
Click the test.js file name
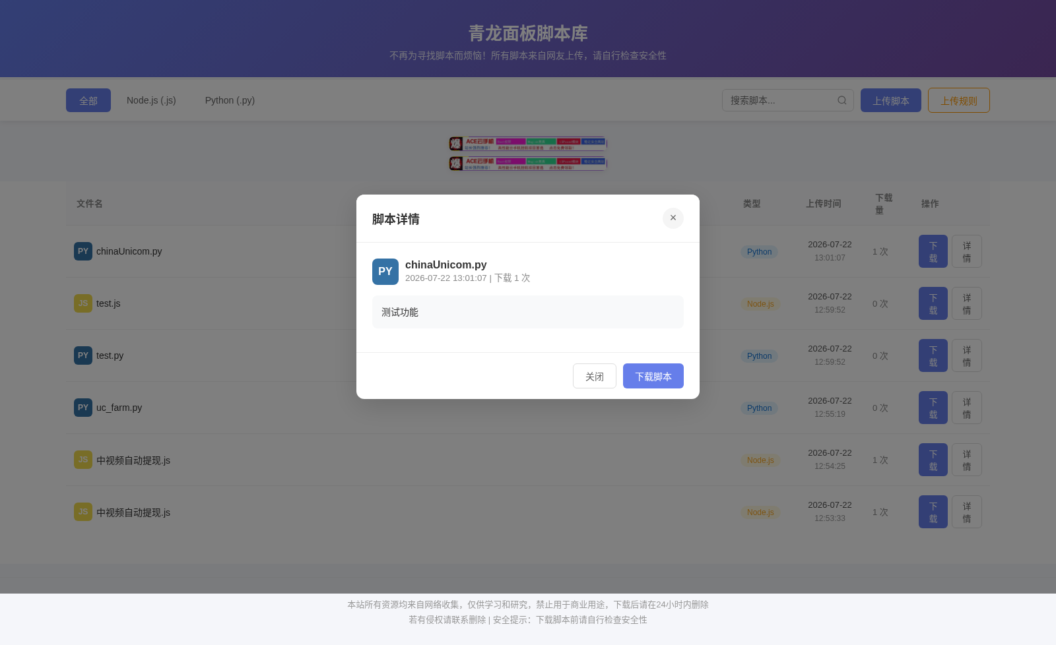[108, 303]
